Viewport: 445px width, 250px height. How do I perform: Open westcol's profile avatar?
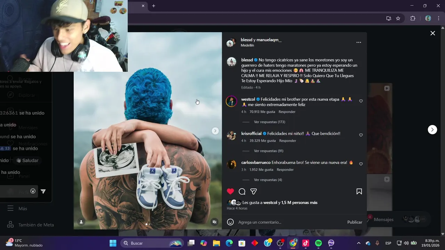click(x=231, y=101)
